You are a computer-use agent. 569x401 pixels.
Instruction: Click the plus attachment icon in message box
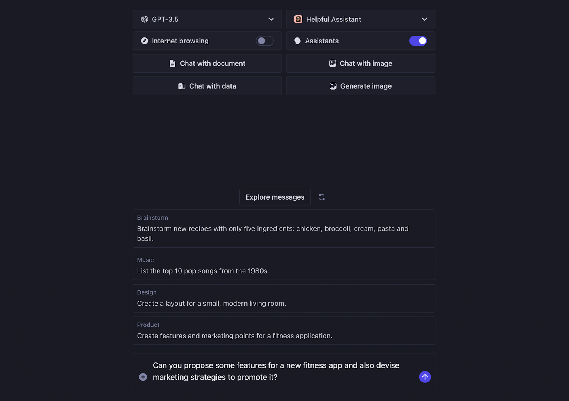click(x=143, y=377)
